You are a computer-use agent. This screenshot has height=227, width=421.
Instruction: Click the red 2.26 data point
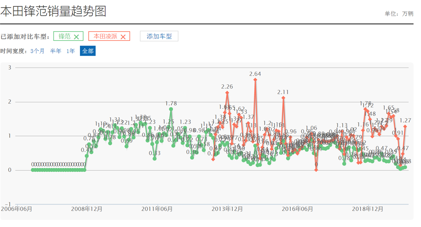(x=227, y=93)
